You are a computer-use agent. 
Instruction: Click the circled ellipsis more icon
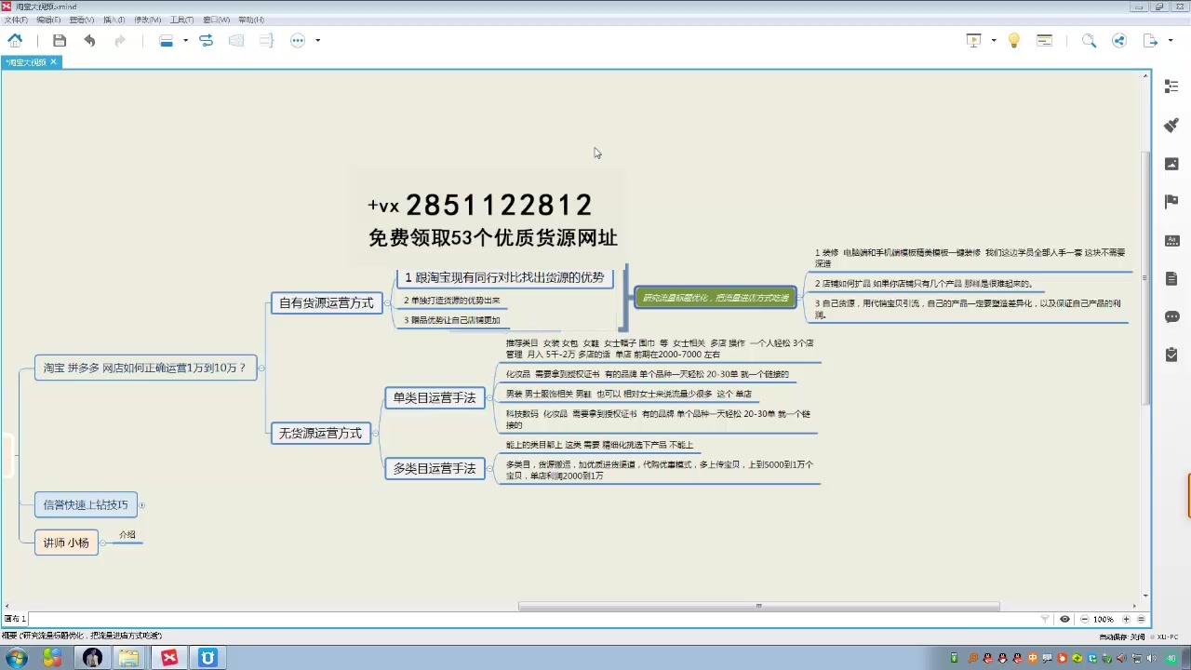[x=298, y=41]
